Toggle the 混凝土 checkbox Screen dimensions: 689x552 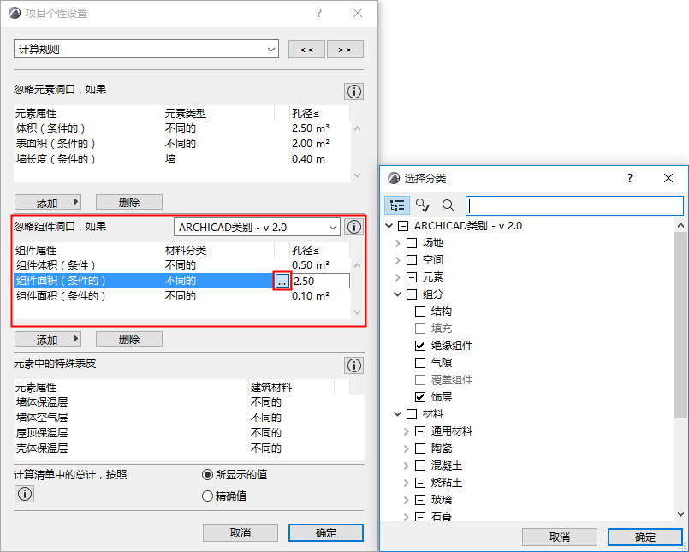(x=420, y=466)
